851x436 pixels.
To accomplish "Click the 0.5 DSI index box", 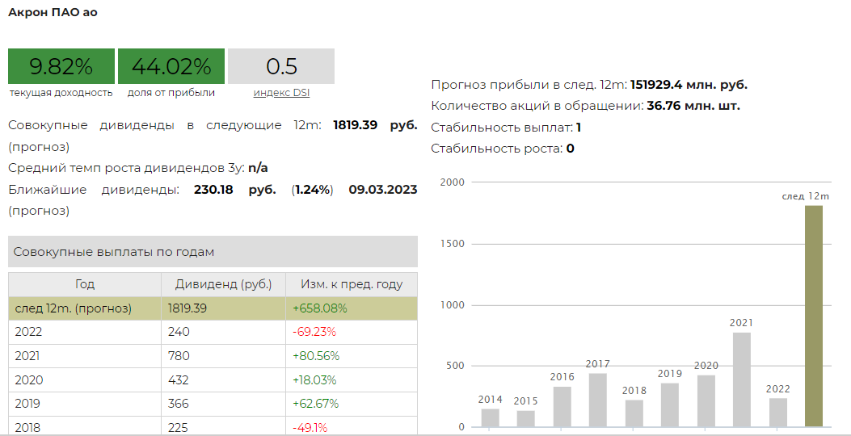I will coord(281,66).
